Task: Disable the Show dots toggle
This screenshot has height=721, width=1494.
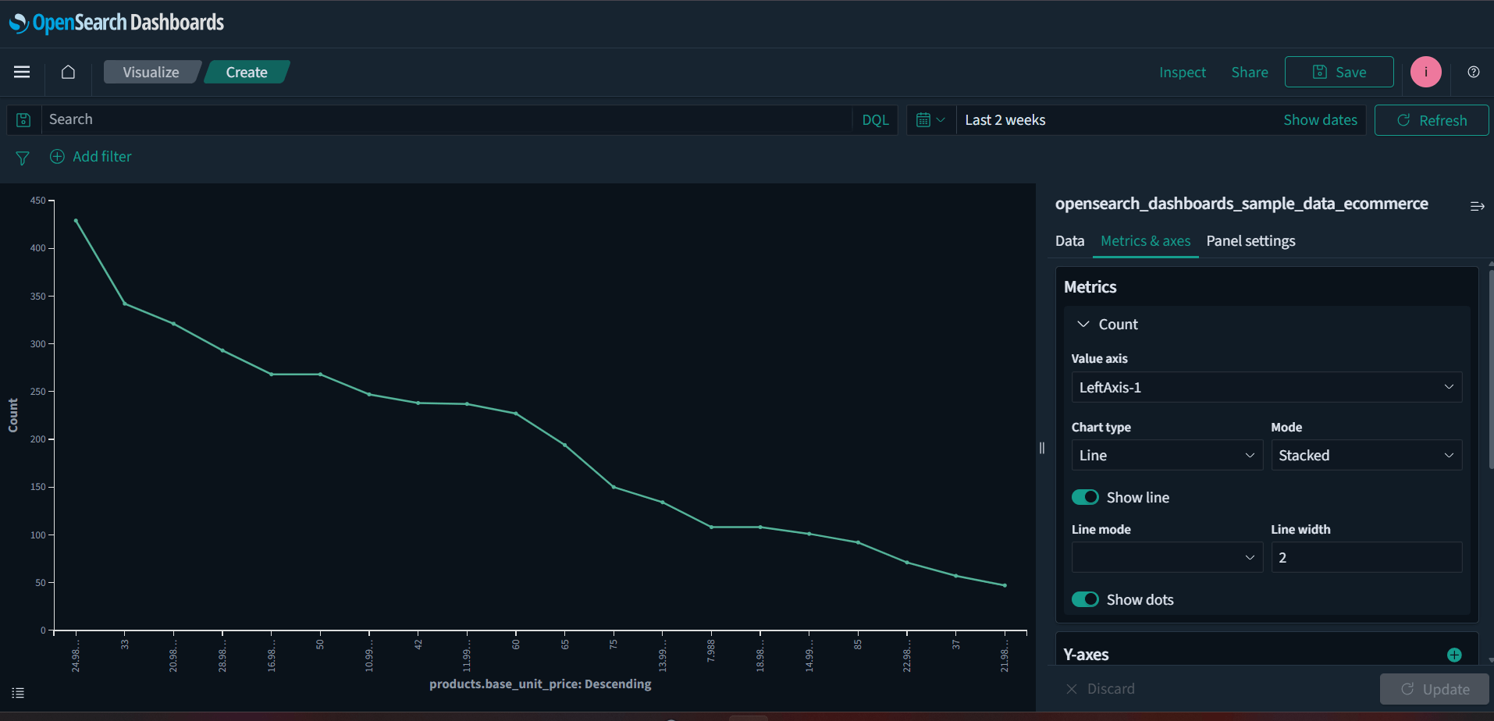Action: [x=1085, y=598]
